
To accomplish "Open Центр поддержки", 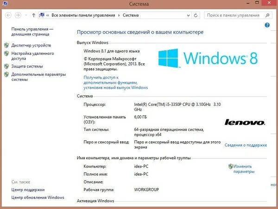I will point(28,189).
